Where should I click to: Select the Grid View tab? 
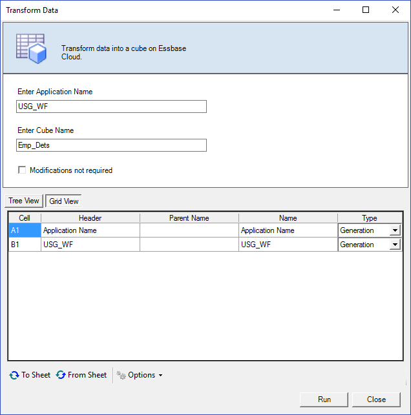63,201
